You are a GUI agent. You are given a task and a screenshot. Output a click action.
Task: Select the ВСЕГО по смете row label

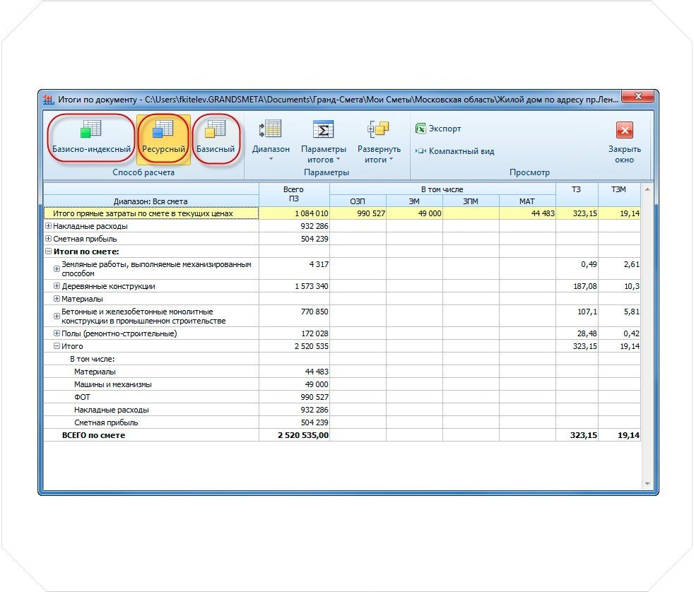93,435
